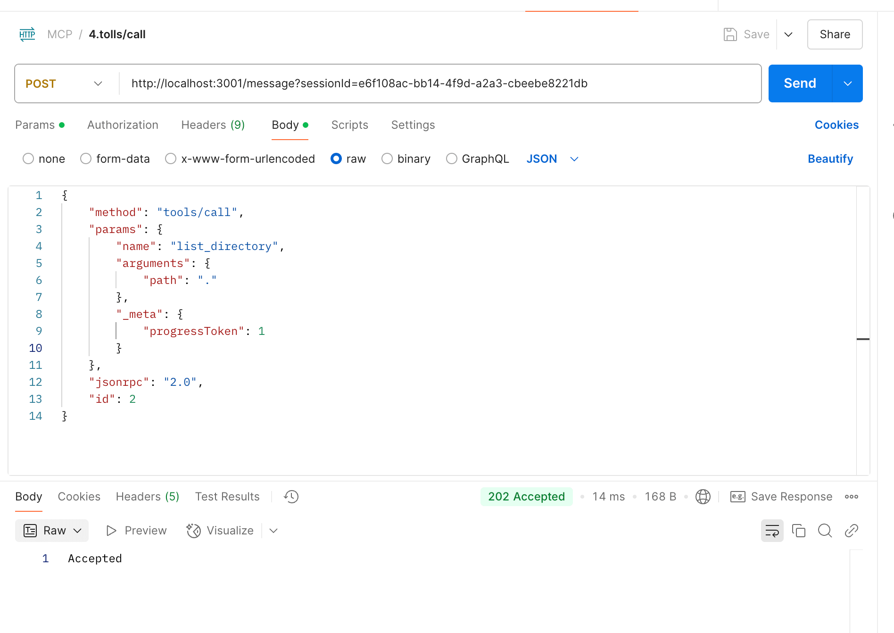This screenshot has height=633, width=894.
Task: Switch to the Authorization tab
Action: (123, 125)
